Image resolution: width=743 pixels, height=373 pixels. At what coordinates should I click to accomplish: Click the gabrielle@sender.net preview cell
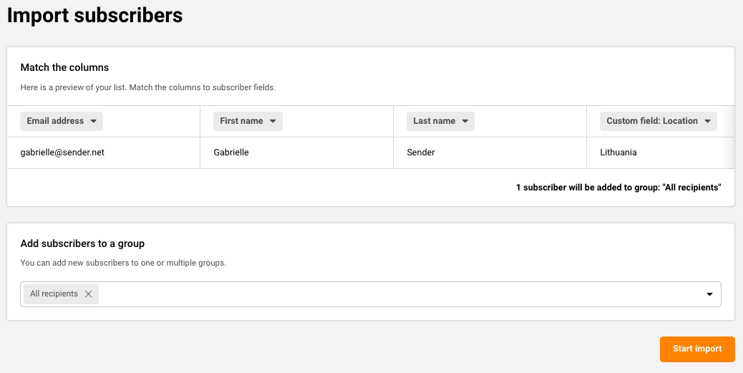[62, 152]
